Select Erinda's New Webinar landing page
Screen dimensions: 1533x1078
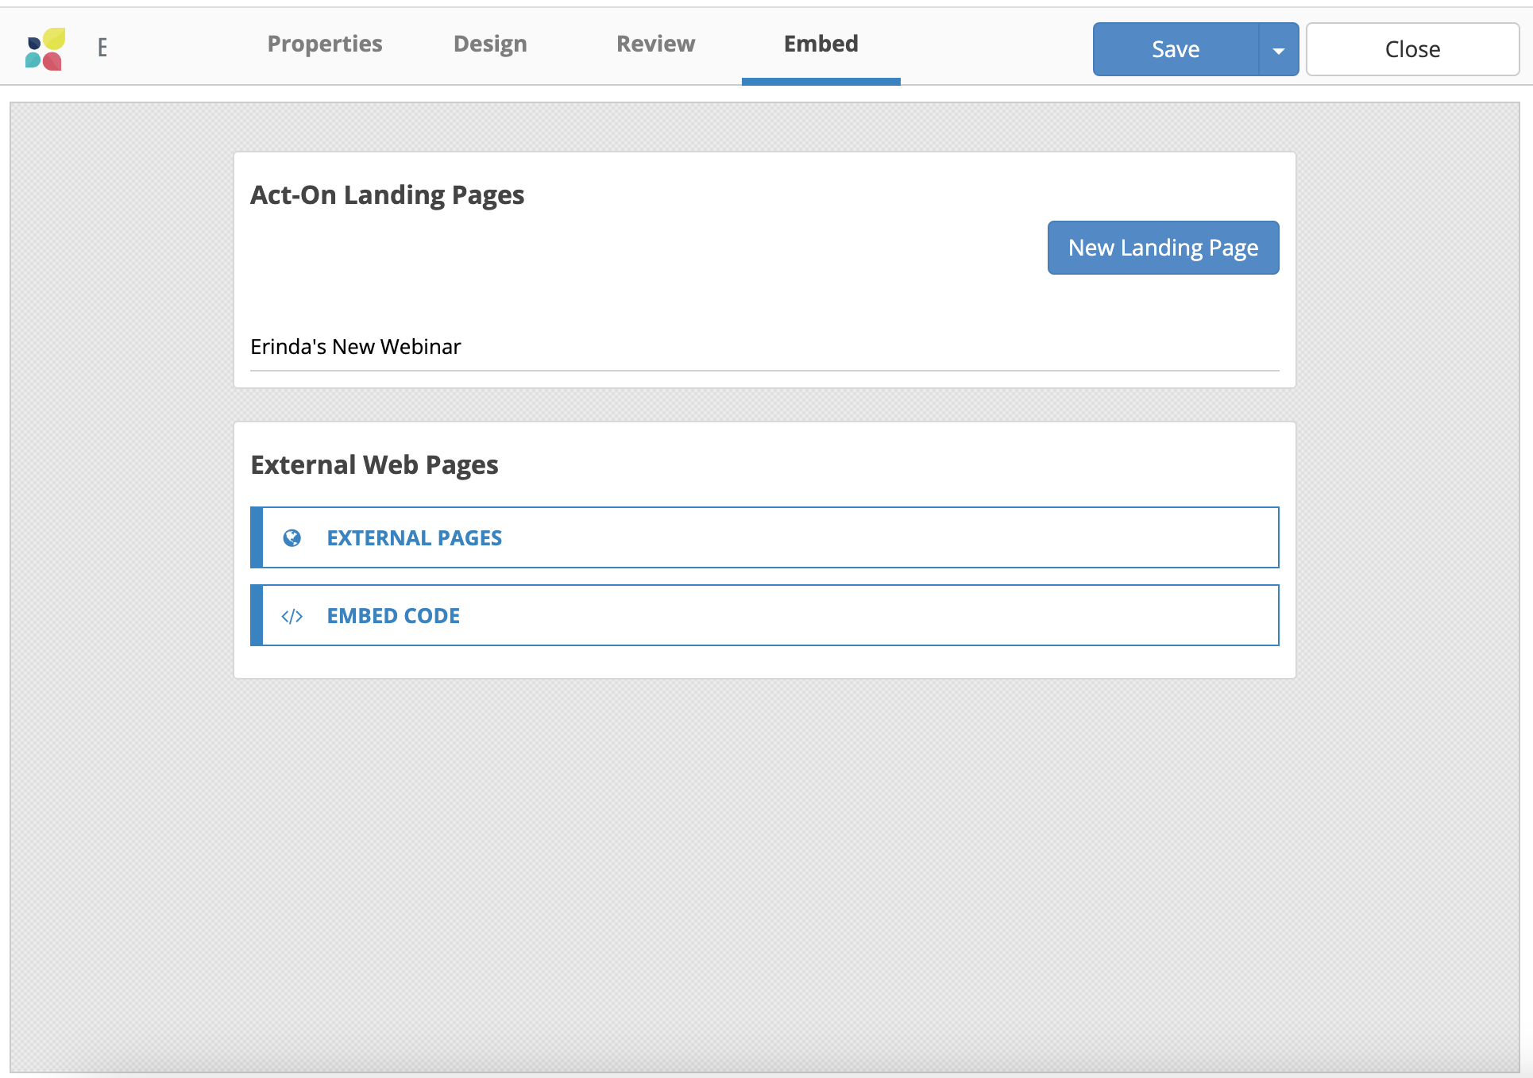click(x=356, y=347)
